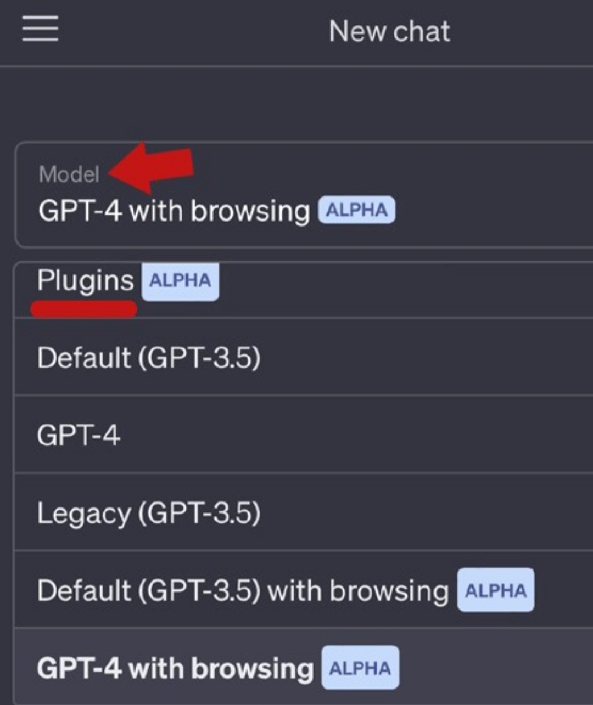The image size is (593, 705).
Task: Click the ALPHA badge beside Default (GPT-3.5) with browsing
Action: (x=495, y=590)
